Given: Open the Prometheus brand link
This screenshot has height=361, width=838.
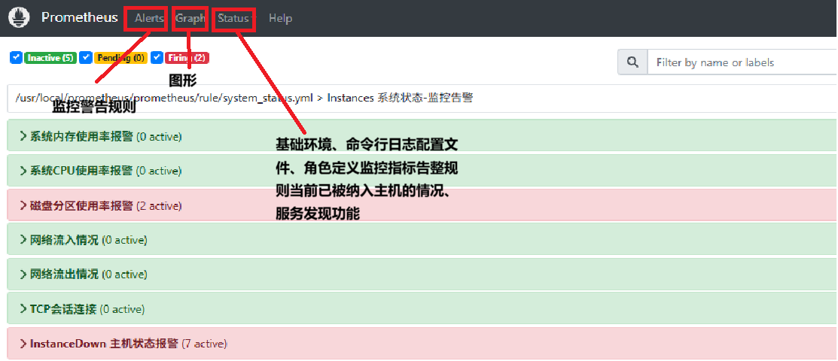Looking at the screenshot, I should tap(80, 17).
